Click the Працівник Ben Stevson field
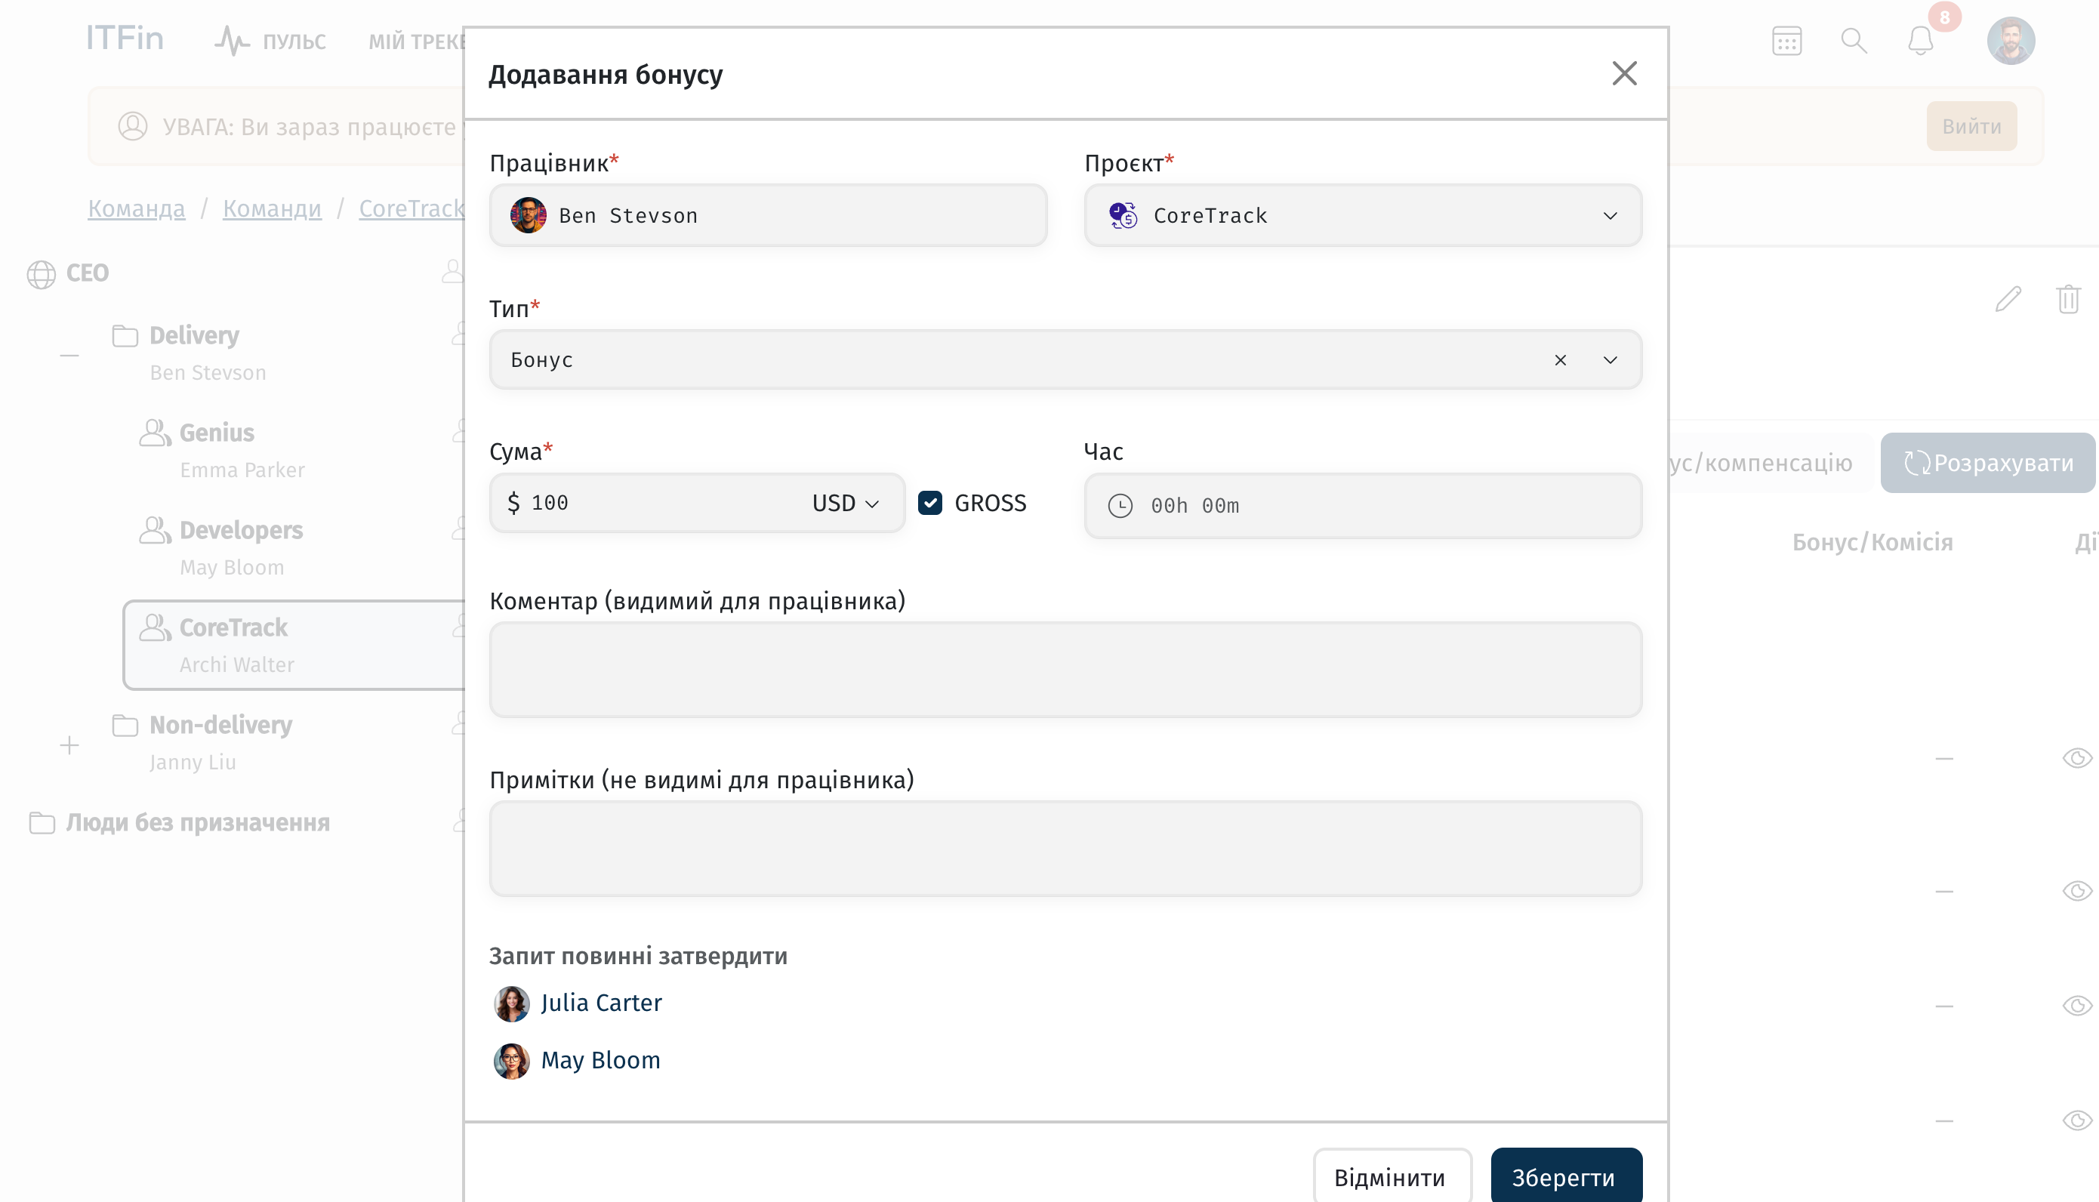 [x=768, y=215]
